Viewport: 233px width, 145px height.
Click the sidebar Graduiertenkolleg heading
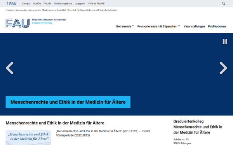pos(198,127)
